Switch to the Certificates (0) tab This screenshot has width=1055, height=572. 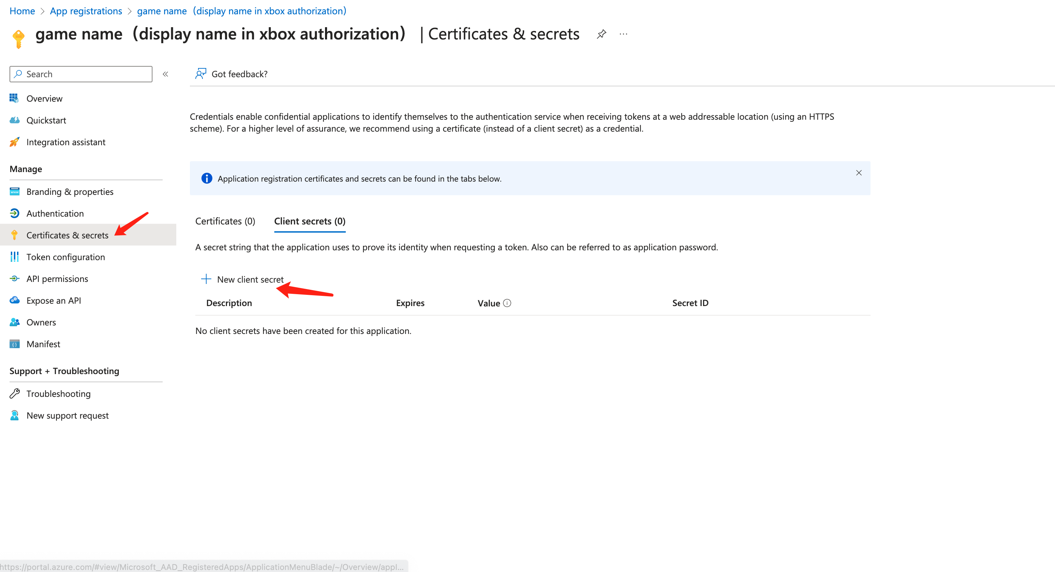pyautogui.click(x=225, y=221)
